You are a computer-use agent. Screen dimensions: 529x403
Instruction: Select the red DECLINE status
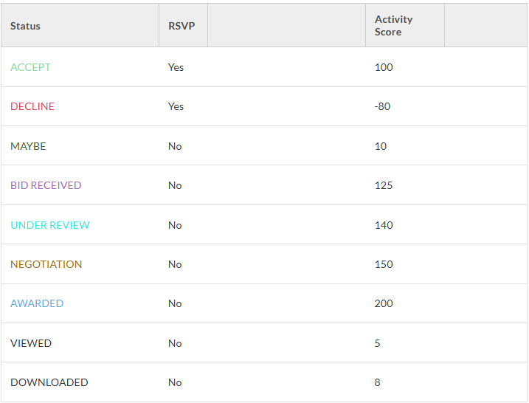tap(32, 106)
